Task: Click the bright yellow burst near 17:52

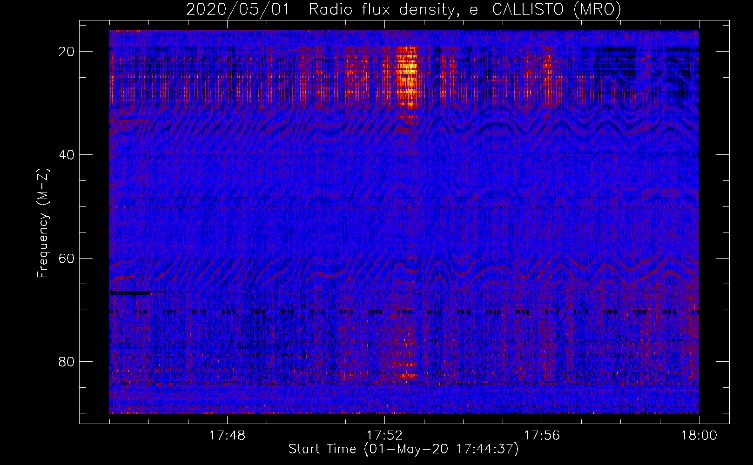Action: [407, 77]
